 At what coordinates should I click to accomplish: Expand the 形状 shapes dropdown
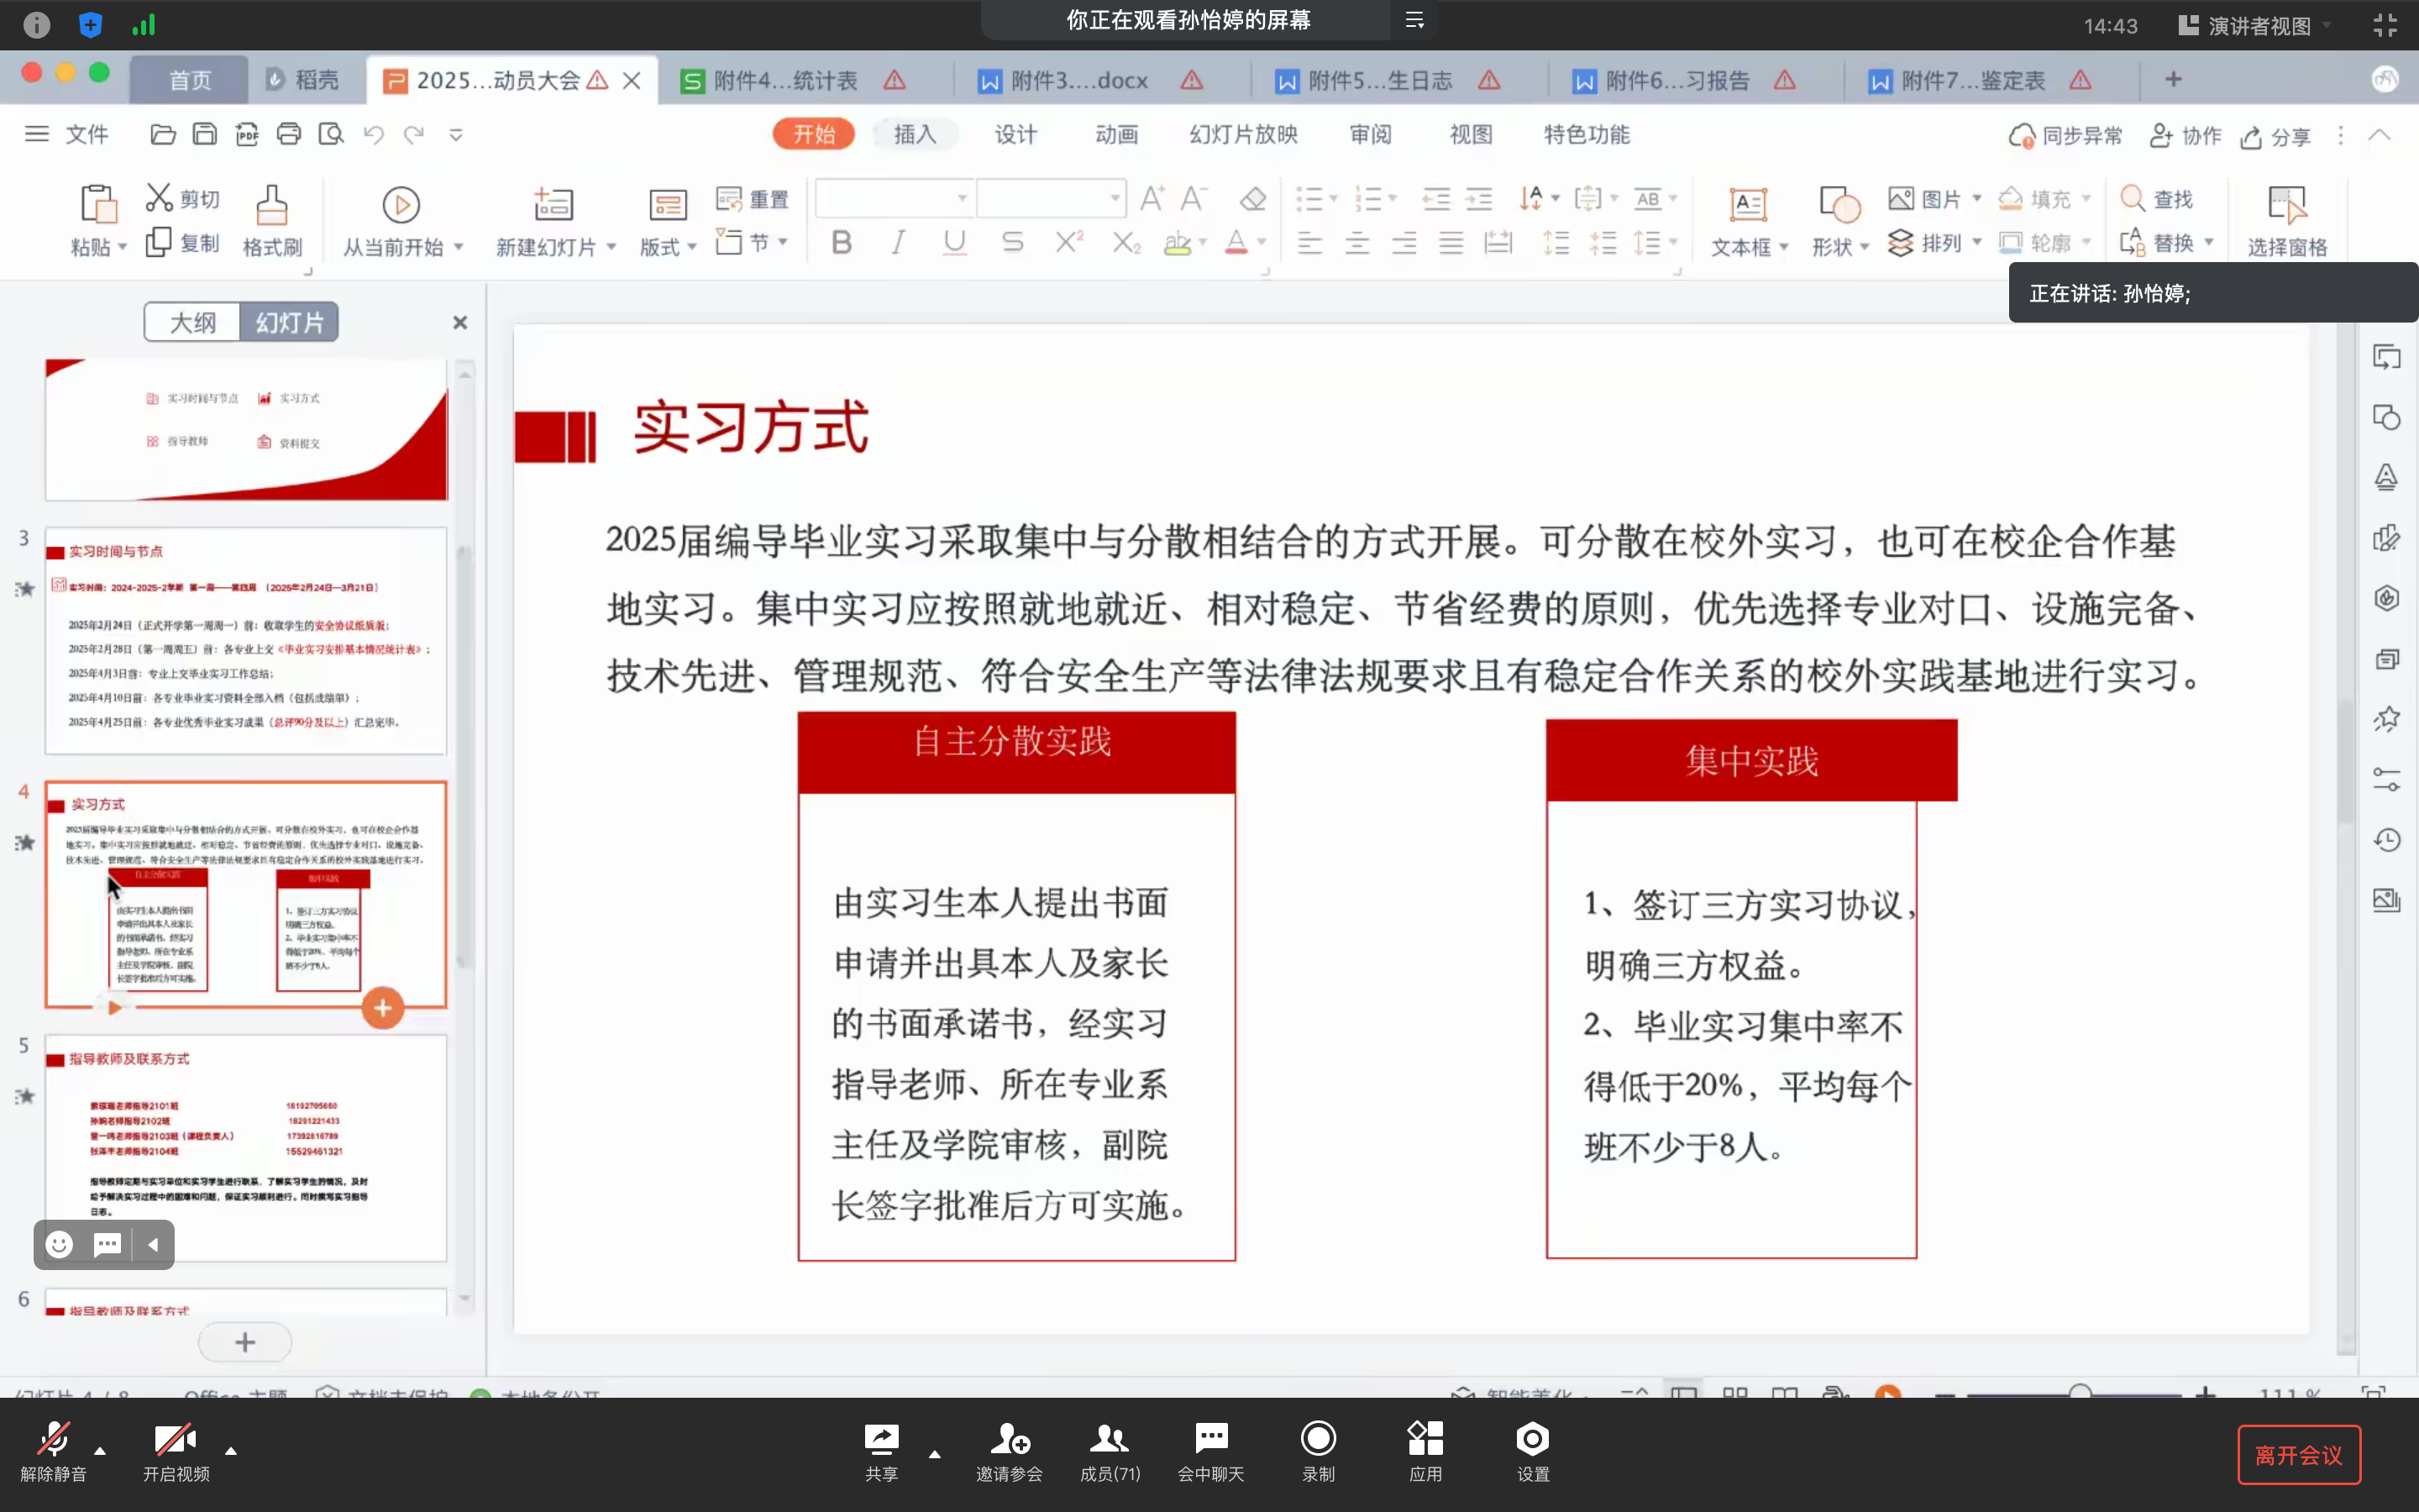(x=1865, y=247)
